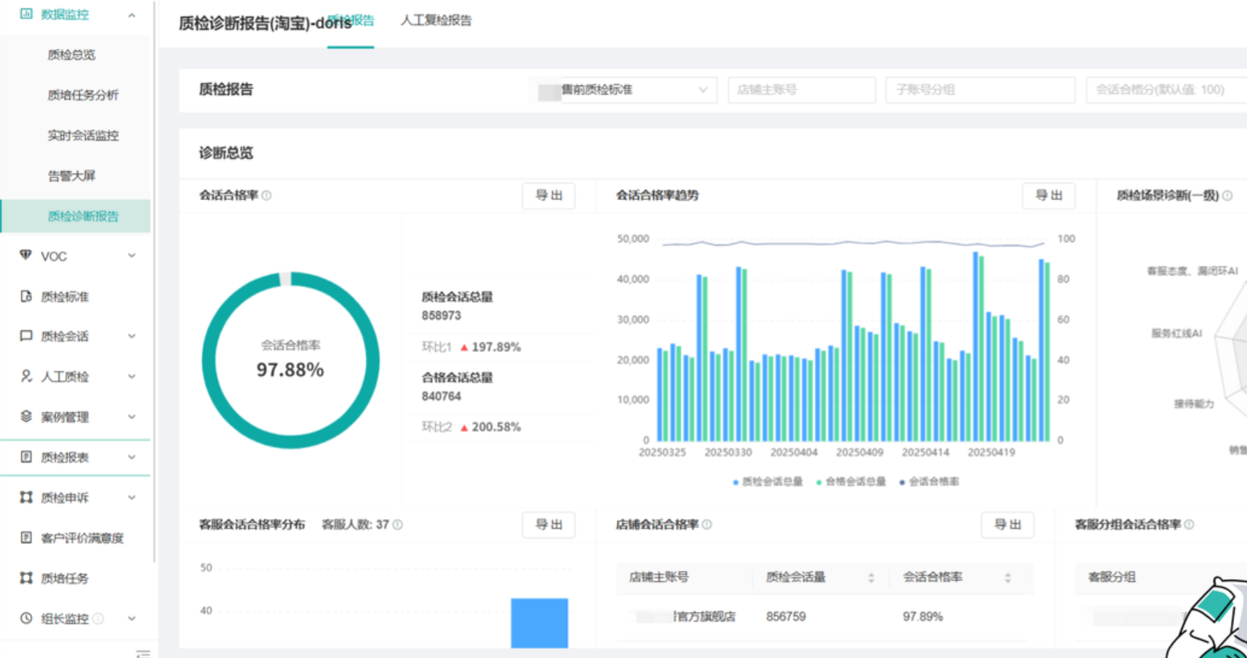This screenshot has height=658, width=1247.
Task: Click the VOC diamond icon
Action: 26,255
